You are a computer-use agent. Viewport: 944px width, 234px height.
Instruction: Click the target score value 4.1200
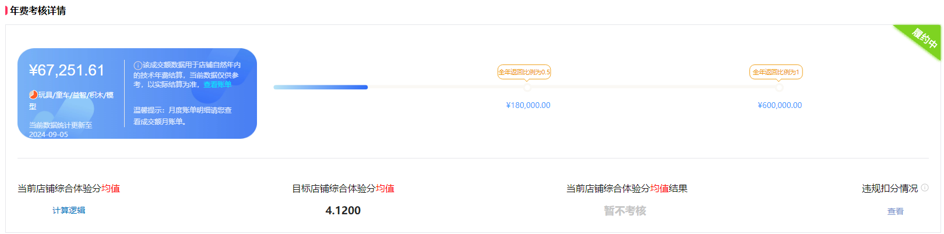[343, 210]
